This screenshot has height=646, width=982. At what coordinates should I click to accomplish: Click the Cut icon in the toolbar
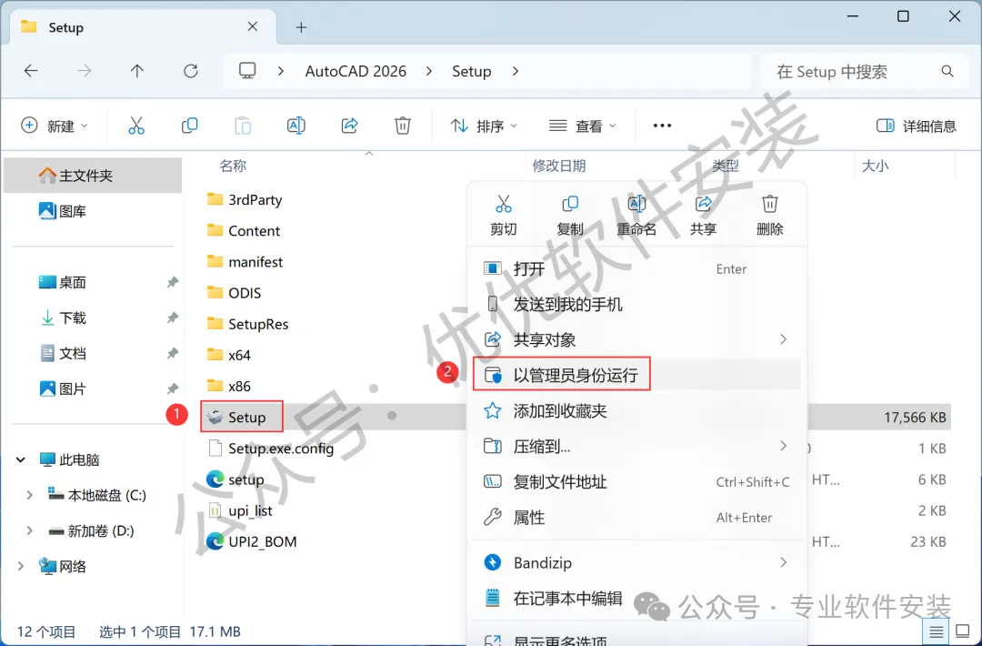click(135, 126)
